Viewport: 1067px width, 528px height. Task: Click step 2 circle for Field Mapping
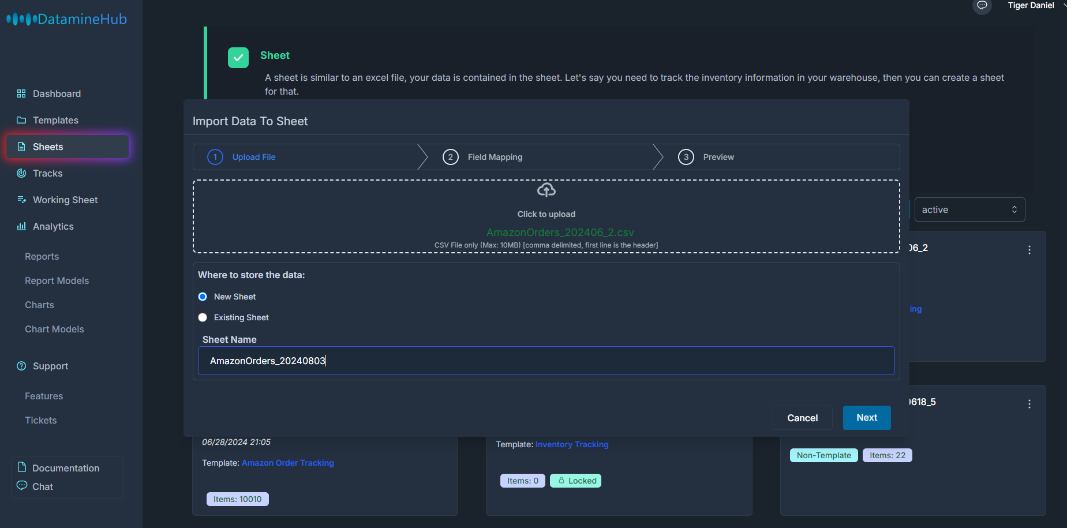(451, 157)
